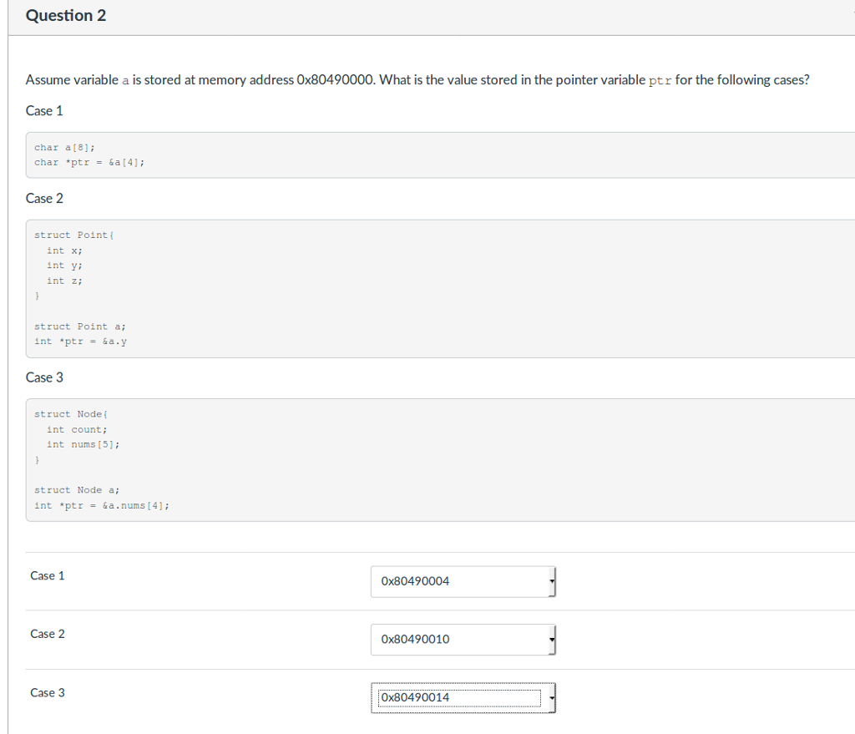Viewport: 855px width, 734px height.
Task: Click the 'Case 3' label in answer table
Action: (x=48, y=692)
